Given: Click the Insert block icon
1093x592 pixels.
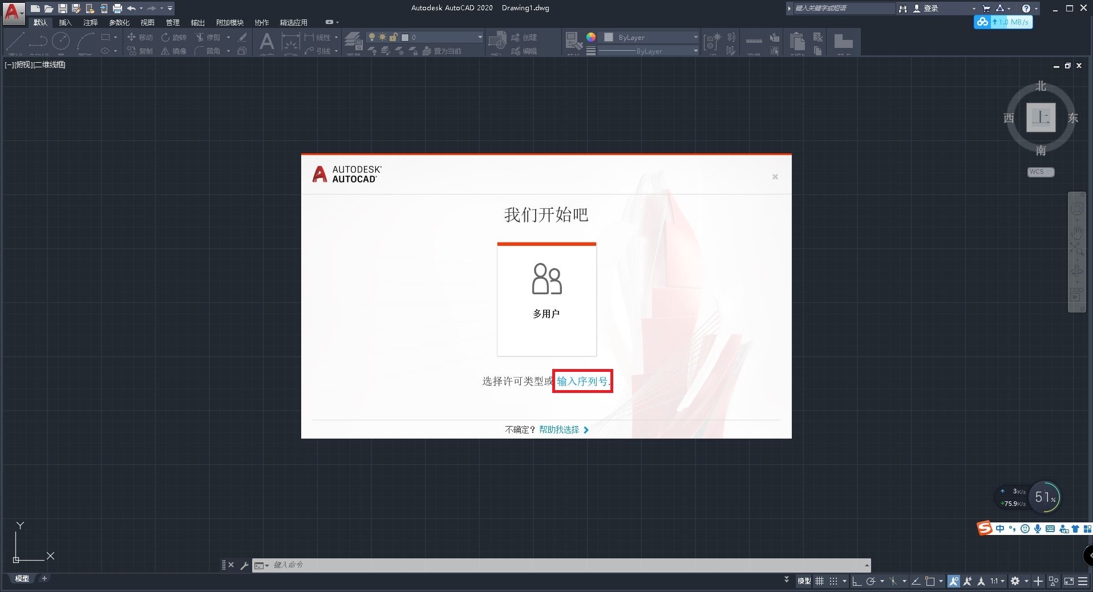Looking at the screenshot, I should [x=497, y=42].
